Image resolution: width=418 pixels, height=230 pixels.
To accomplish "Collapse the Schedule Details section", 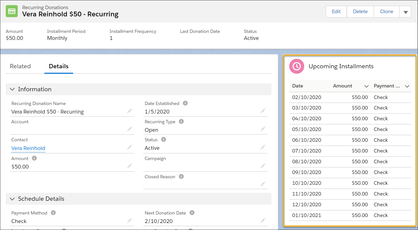I will coord(12,199).
